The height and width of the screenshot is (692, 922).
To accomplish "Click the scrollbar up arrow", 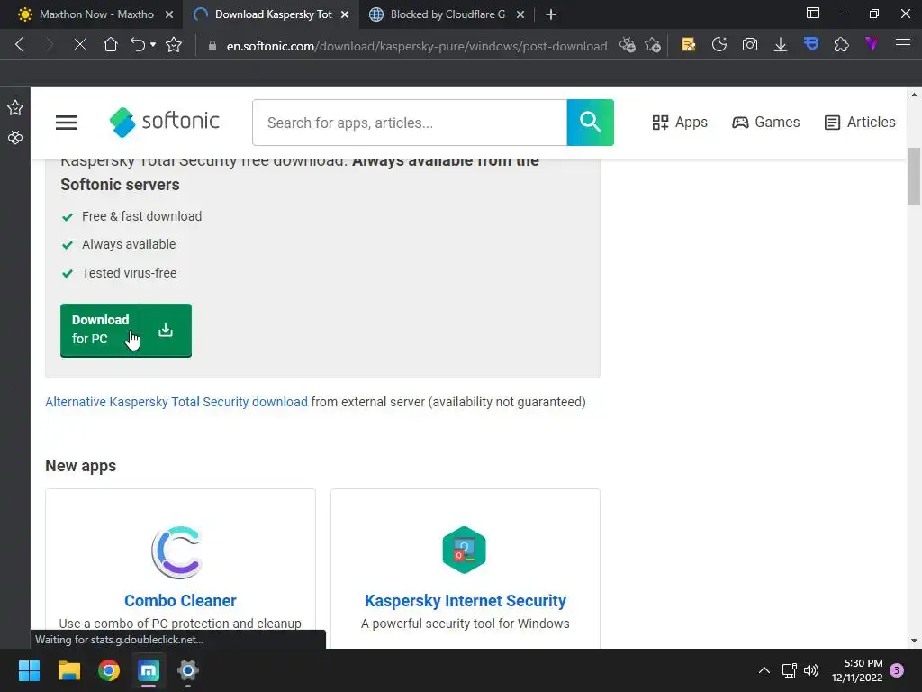I will (x=915, y=94).
